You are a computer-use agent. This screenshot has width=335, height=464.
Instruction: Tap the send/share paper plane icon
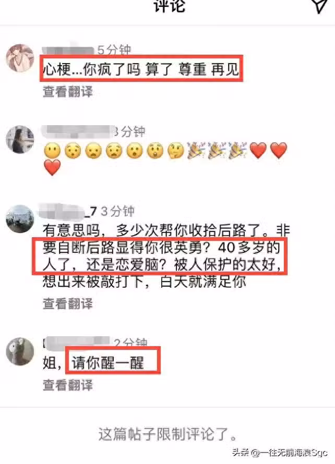click(x=320, y=5)
